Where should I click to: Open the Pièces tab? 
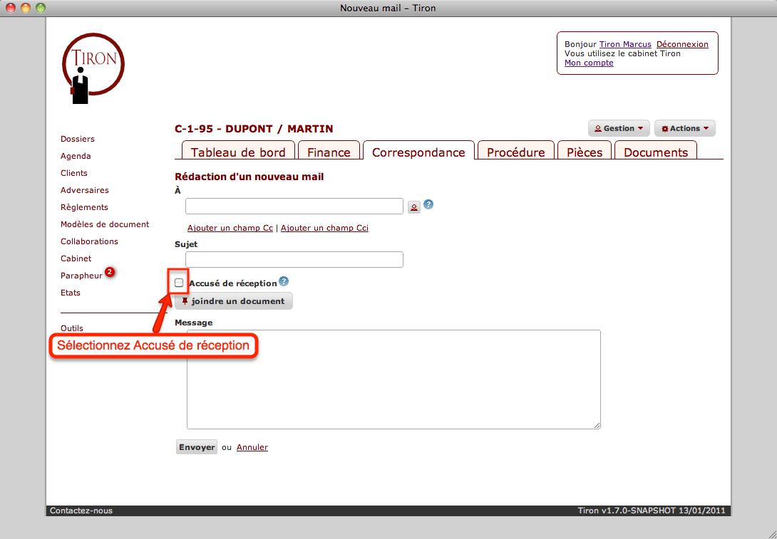click(584, 152)
